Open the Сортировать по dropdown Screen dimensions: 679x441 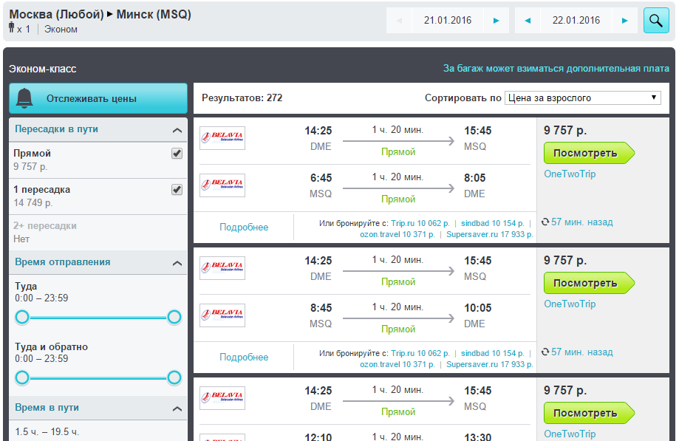(x=583, y=98)
